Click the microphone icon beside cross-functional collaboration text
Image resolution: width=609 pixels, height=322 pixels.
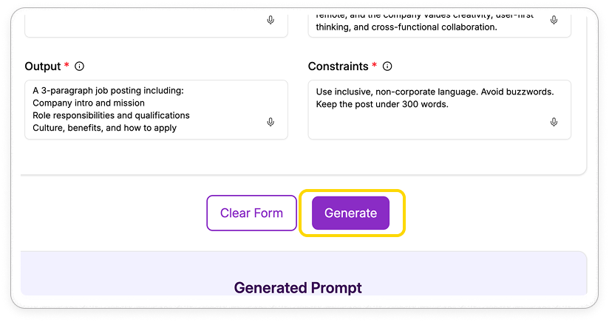pyautogui.click(x=554, y=20)
